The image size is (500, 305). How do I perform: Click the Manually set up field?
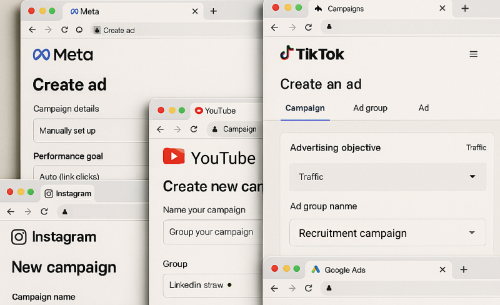coord(91,131)
